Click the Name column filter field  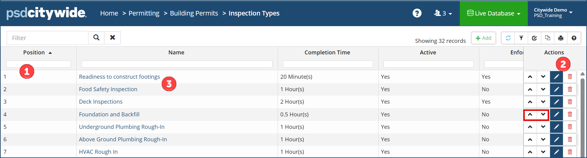[177, 64]
